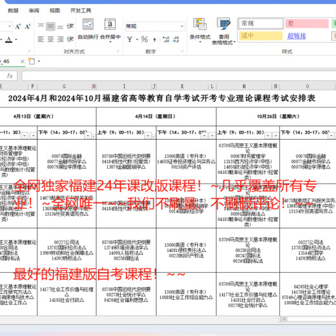Open the filter arrow in column K
The width and height of the screenshot is (336, 336).
(204, 136)
